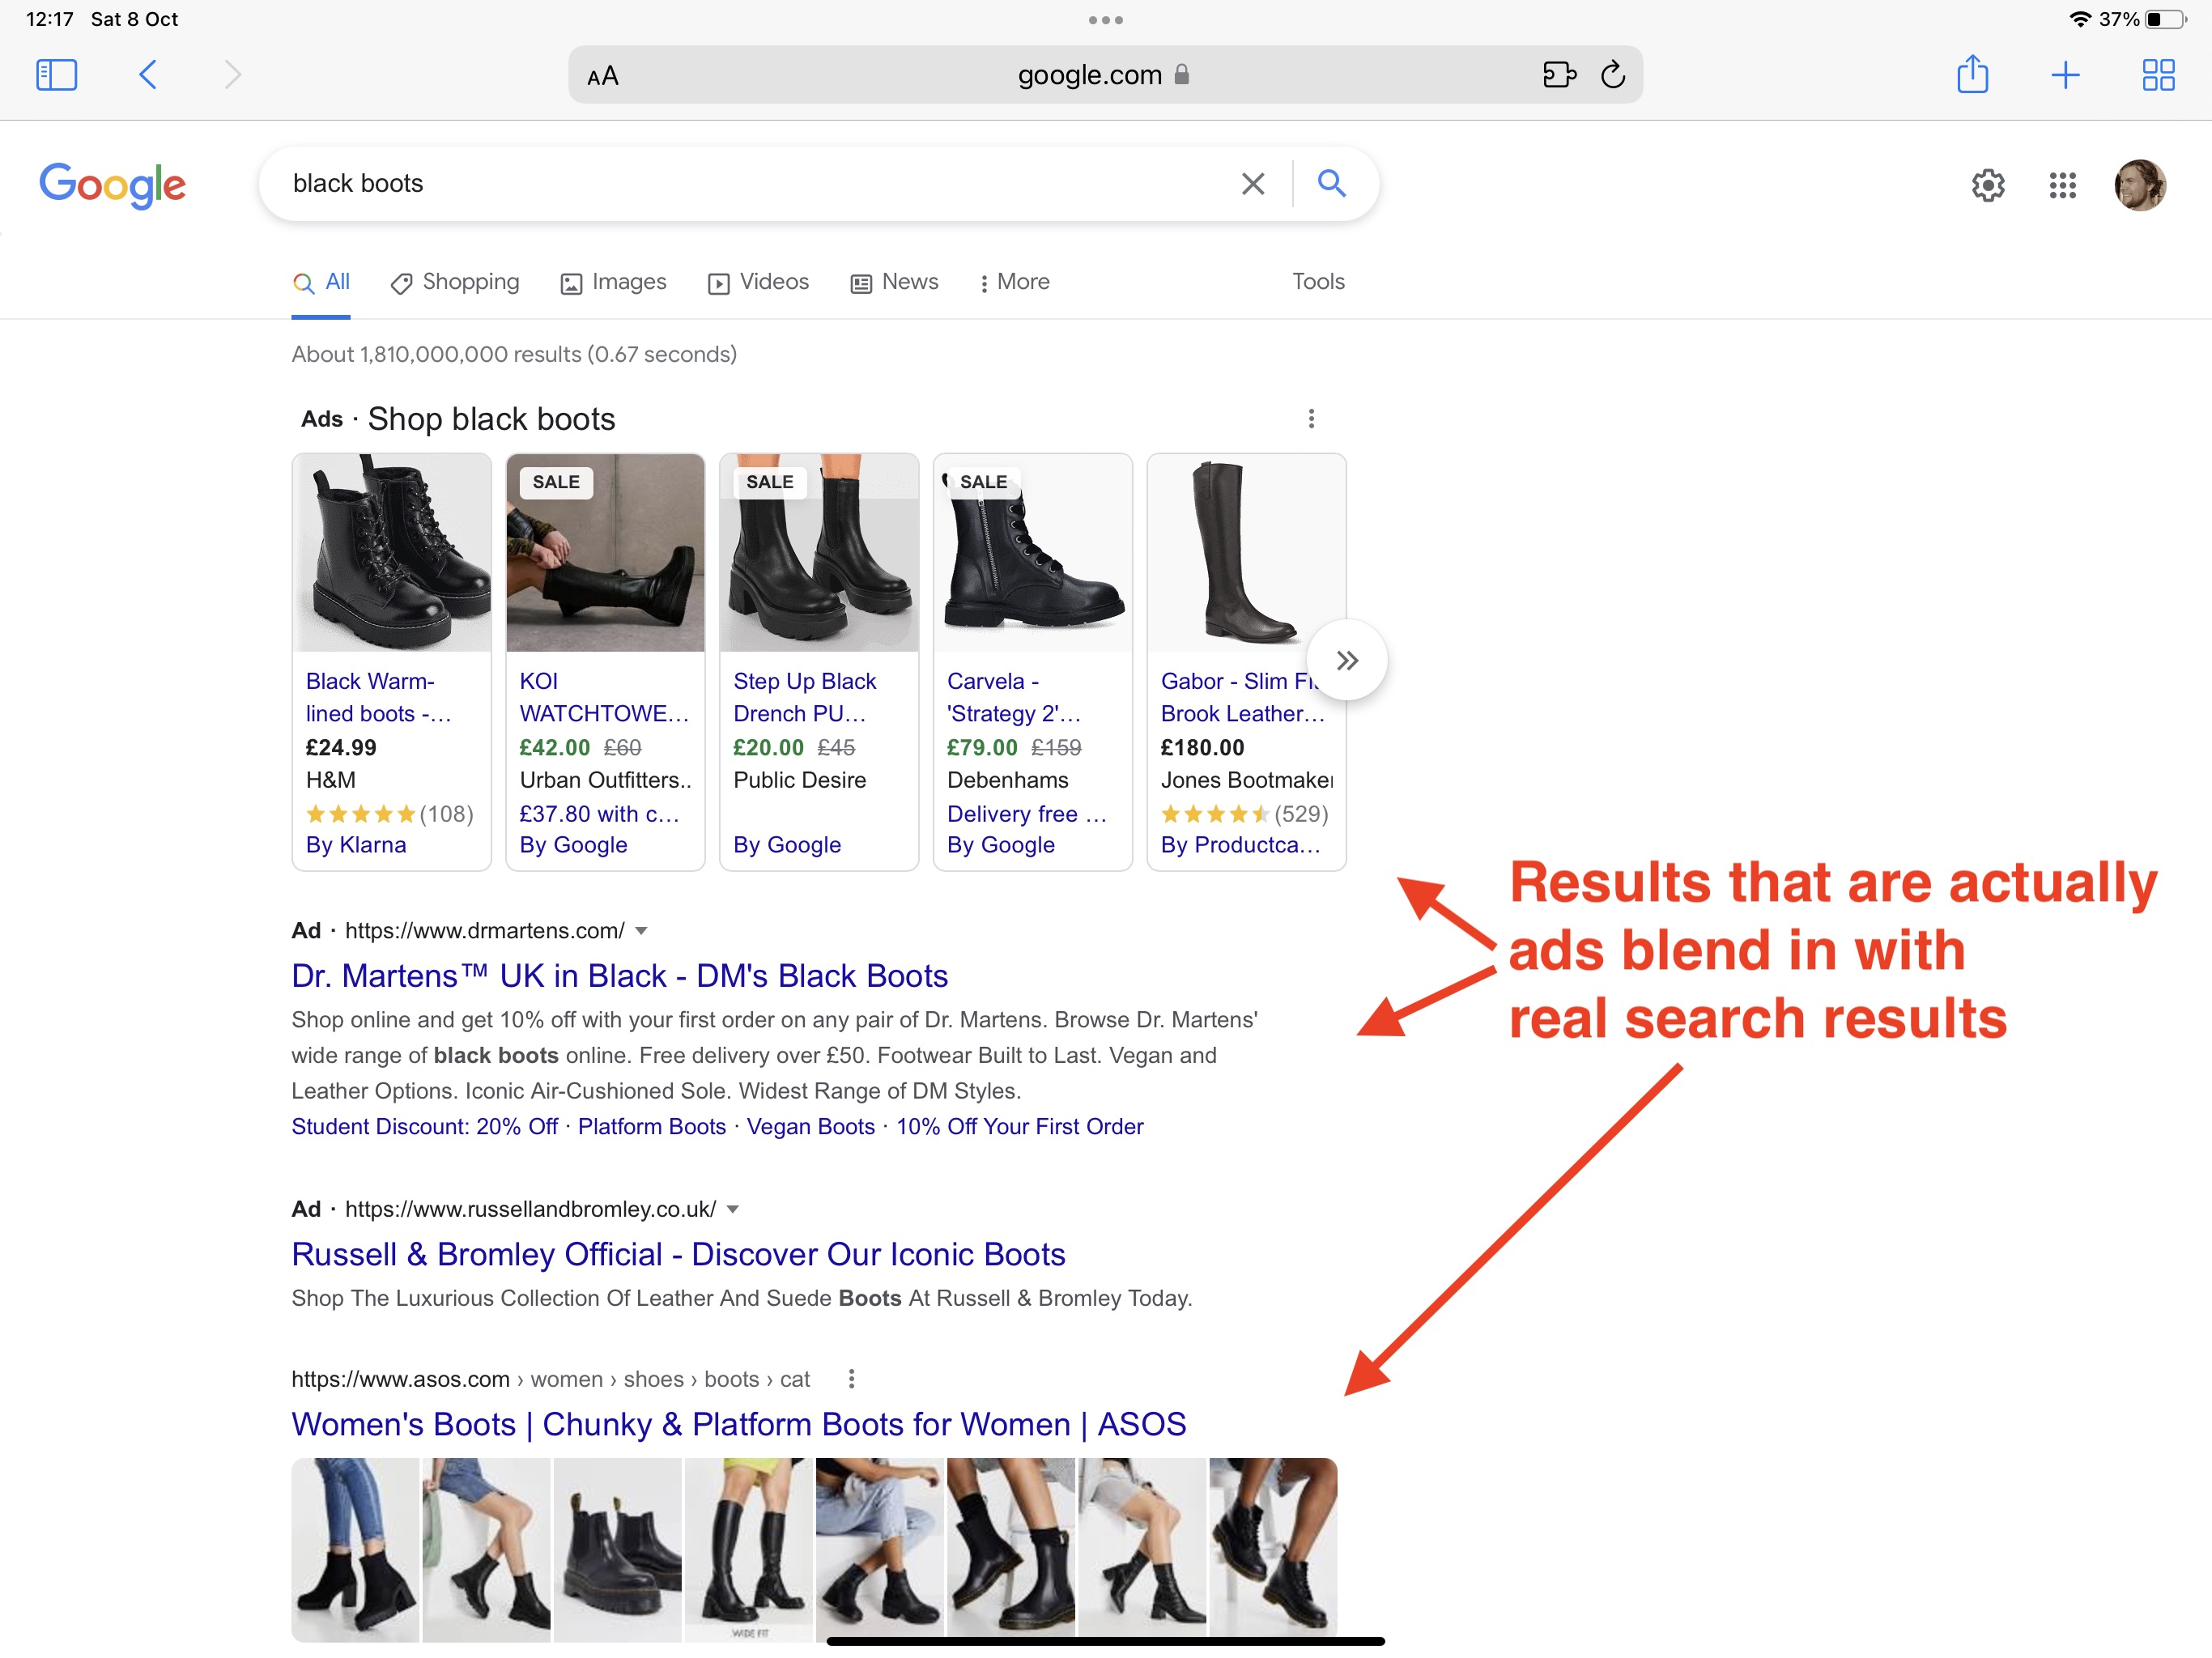This screenshot has height=1658, width=2212.
Task: Open the Google account avatar
Action: (2140, 185)
